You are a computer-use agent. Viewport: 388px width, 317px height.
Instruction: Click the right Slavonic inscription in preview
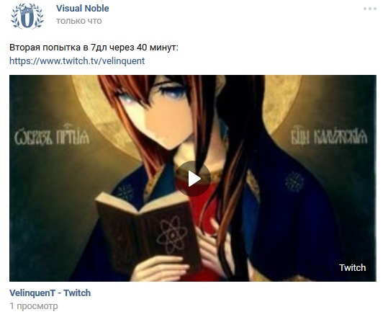coord(329,135)
